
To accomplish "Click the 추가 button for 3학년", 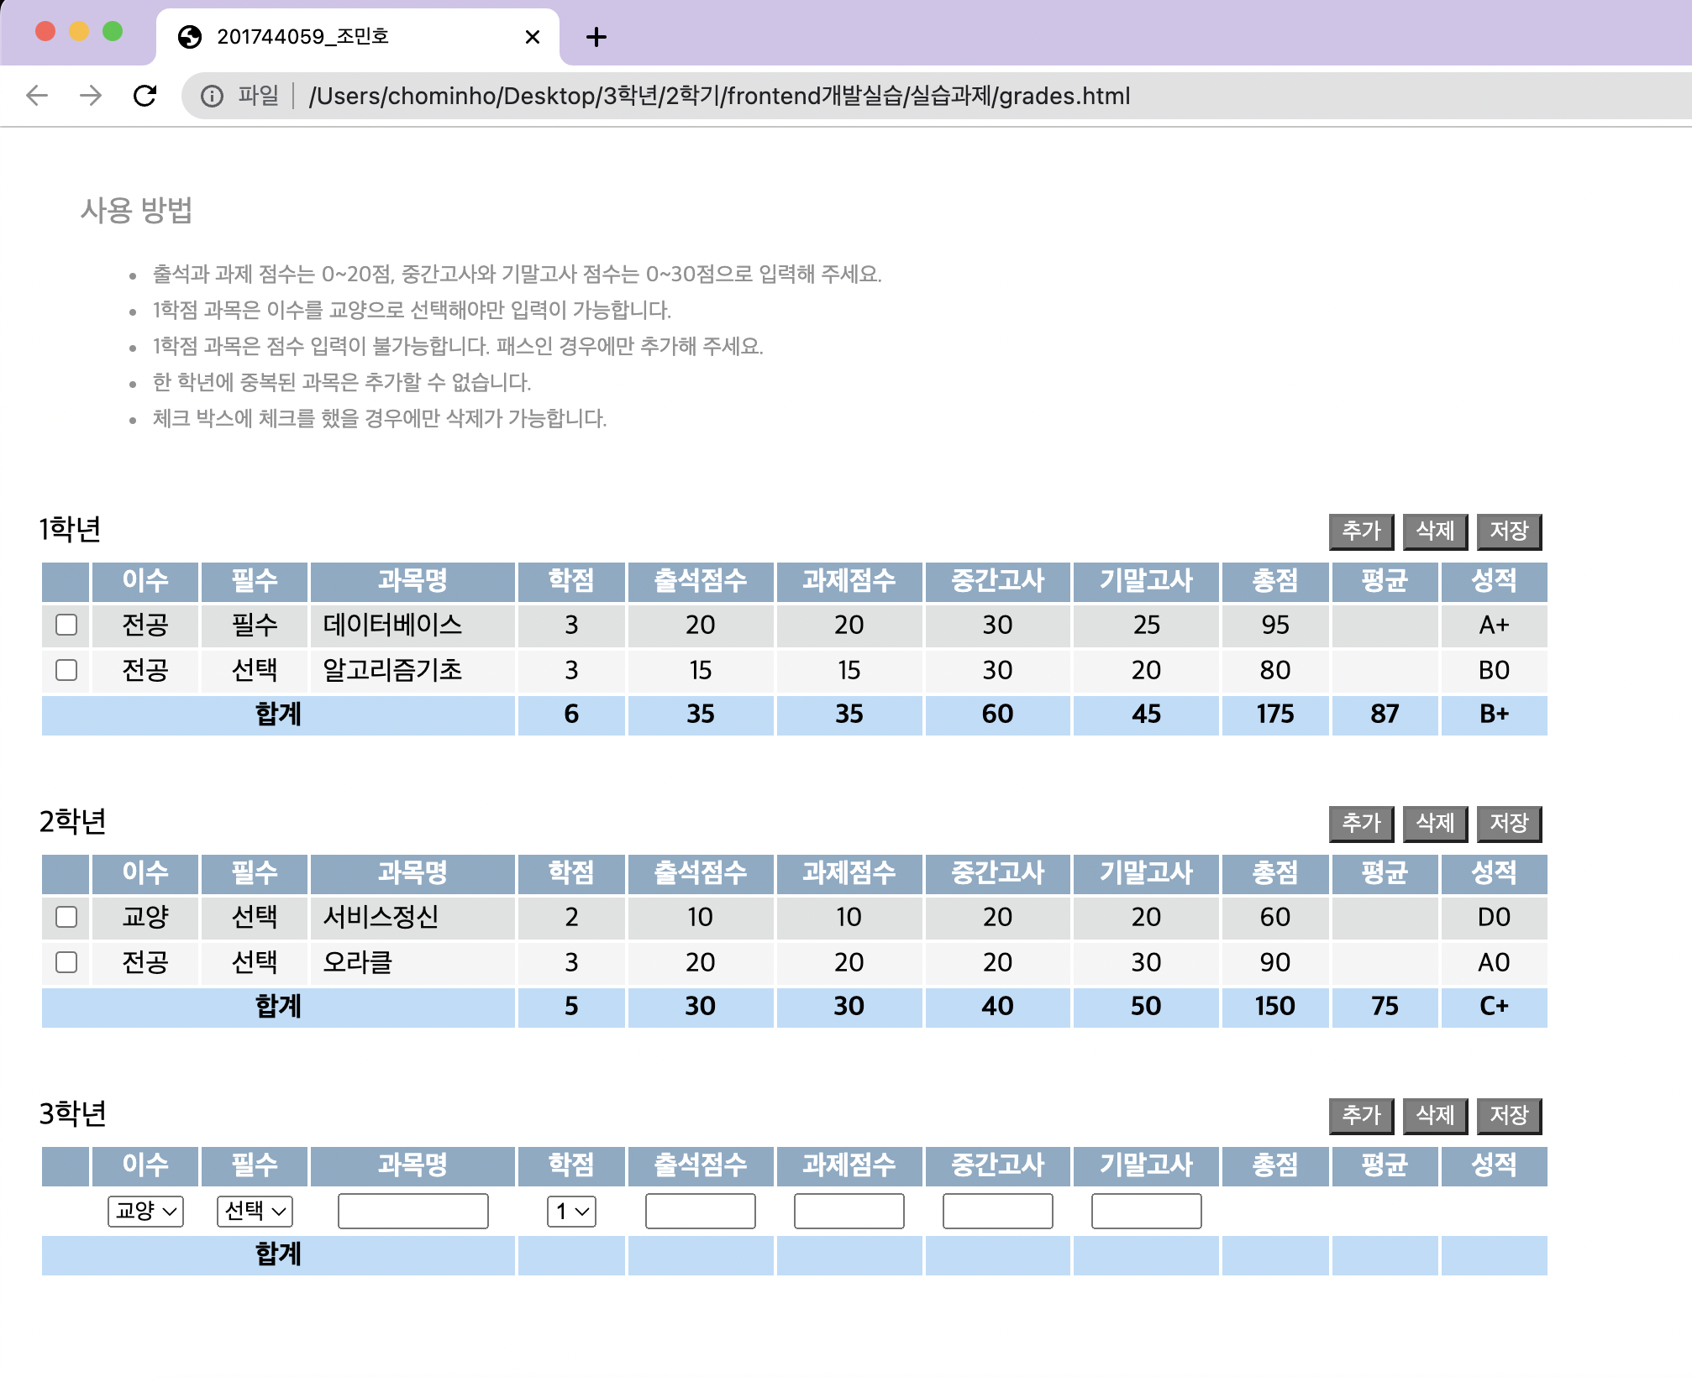I will tap(1361, 1116).
